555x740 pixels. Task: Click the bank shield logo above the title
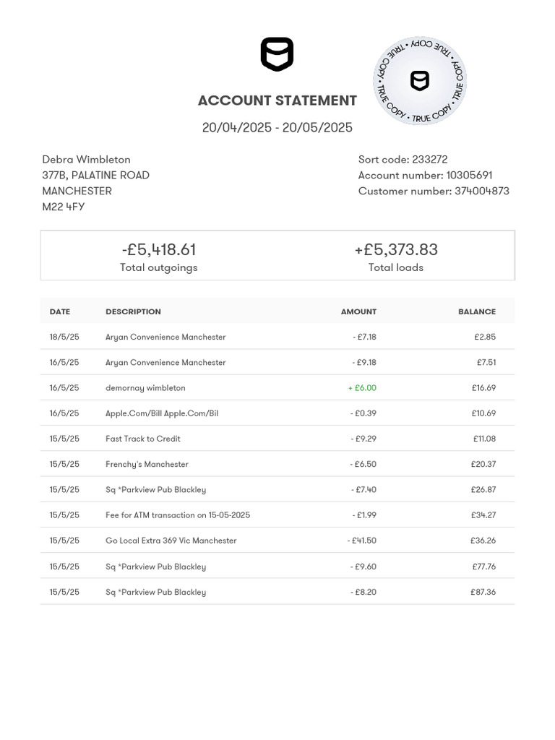277,54
